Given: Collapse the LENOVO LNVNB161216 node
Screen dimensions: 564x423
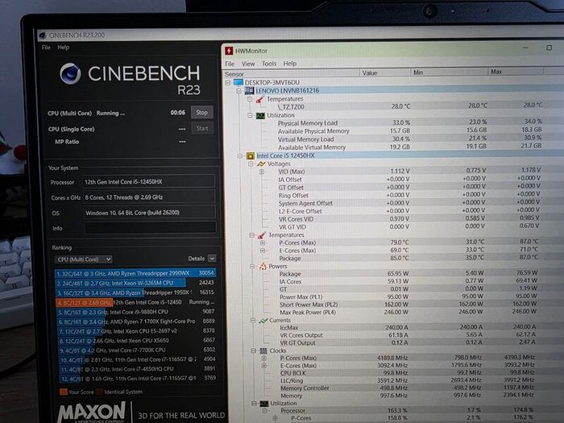Looking at the screenshot, I should [238, 90].
